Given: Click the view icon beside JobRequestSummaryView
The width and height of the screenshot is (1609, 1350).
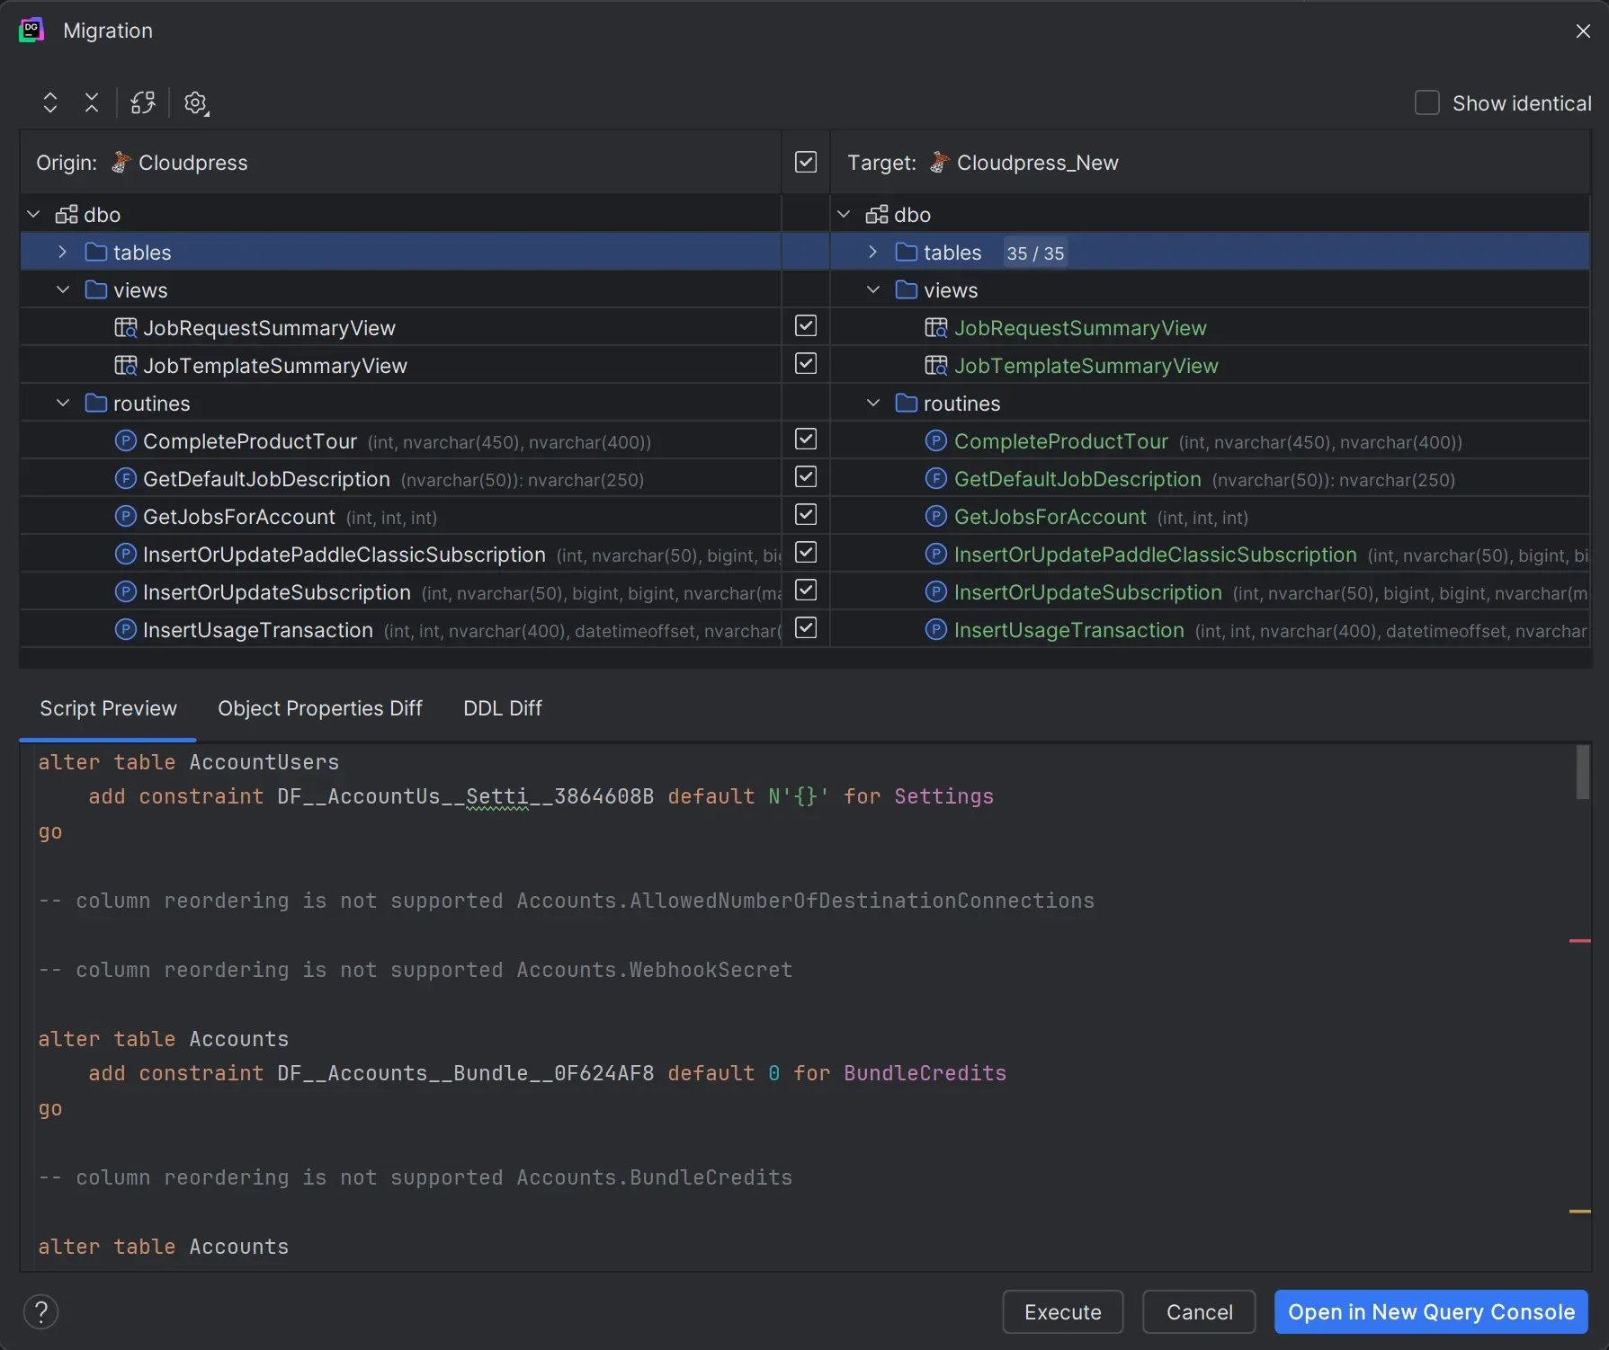Looking at the screenshot, I should (x=127, y=327).
